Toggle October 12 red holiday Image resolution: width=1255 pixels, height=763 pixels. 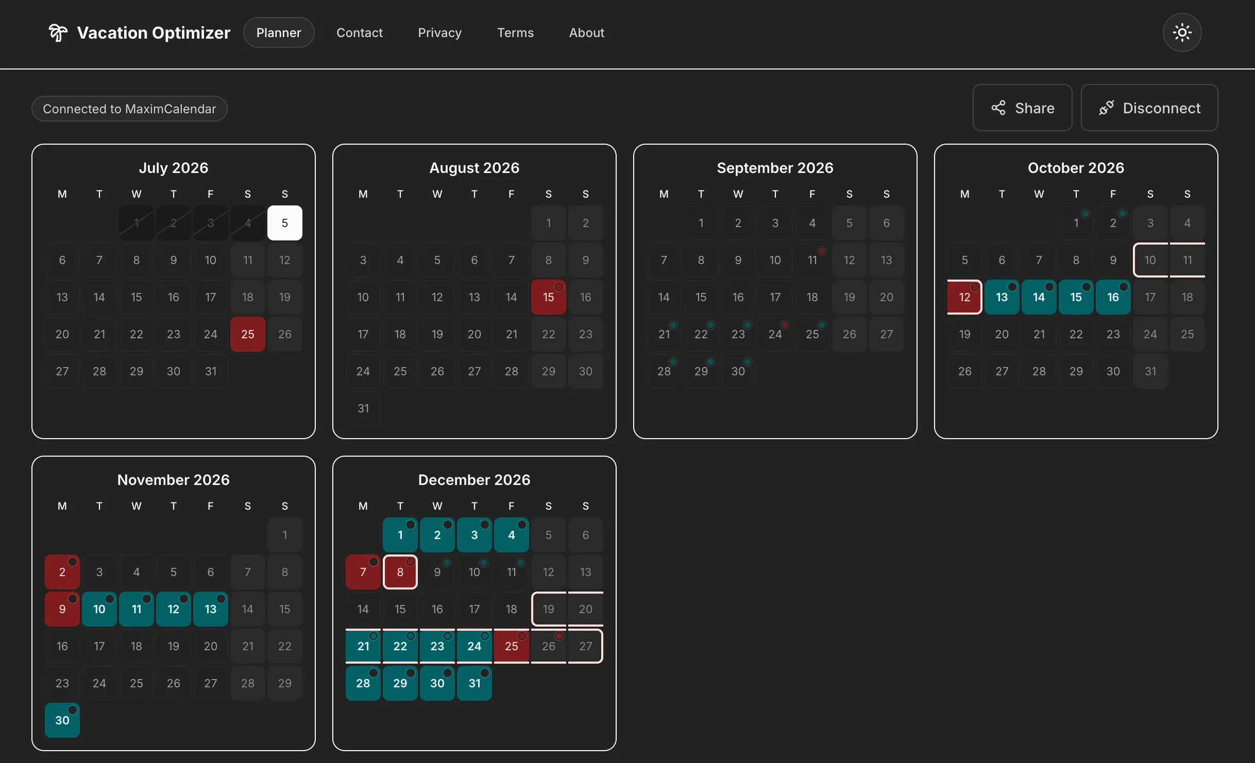click(965, 297)
